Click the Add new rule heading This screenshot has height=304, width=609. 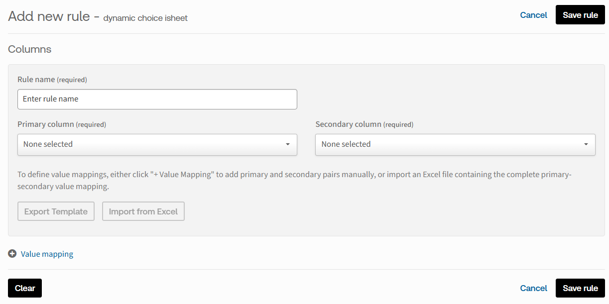tap(49, 16)
